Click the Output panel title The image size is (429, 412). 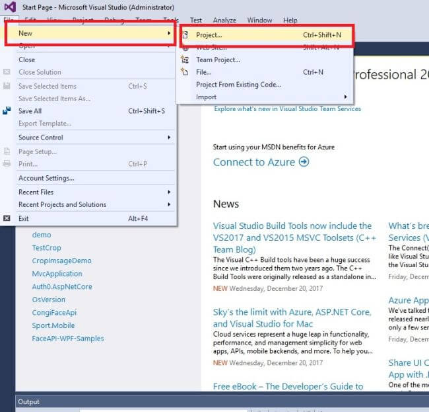point(28,401)
